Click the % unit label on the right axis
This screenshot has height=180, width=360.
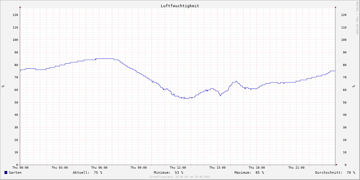coord(353,86)
